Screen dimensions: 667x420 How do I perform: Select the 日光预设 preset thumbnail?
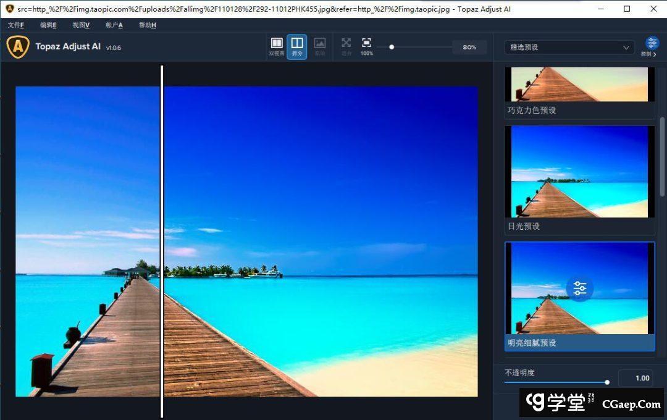579,172
